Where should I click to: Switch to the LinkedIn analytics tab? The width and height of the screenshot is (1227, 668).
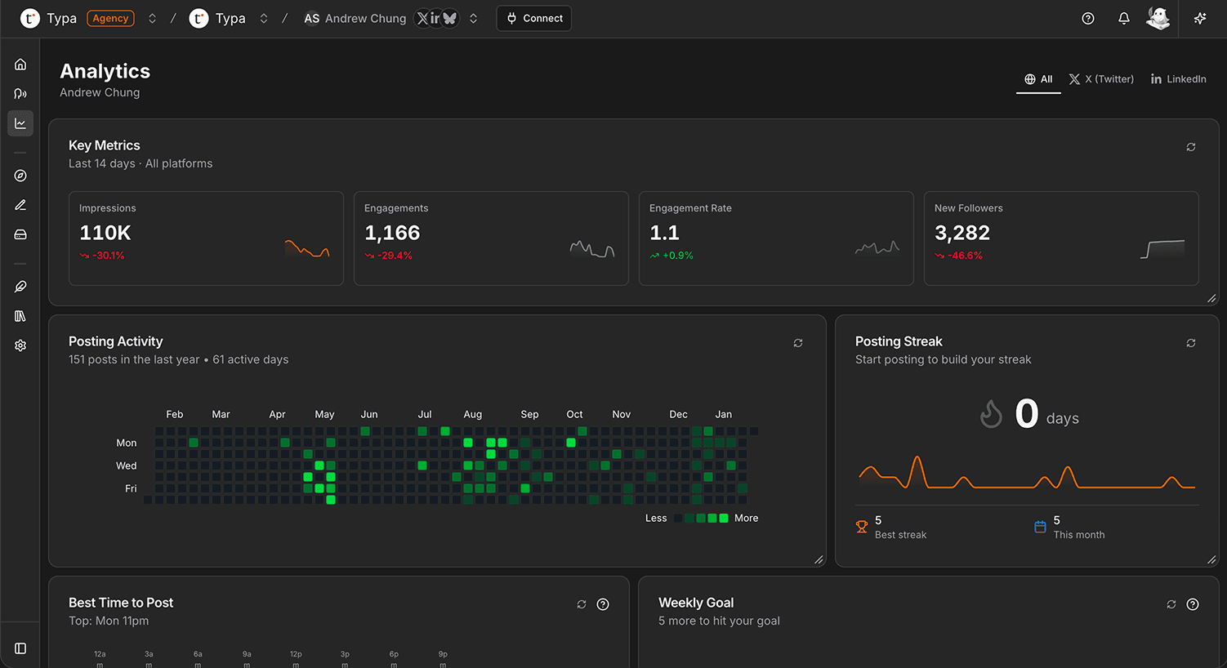click(x=1178, y=79)
